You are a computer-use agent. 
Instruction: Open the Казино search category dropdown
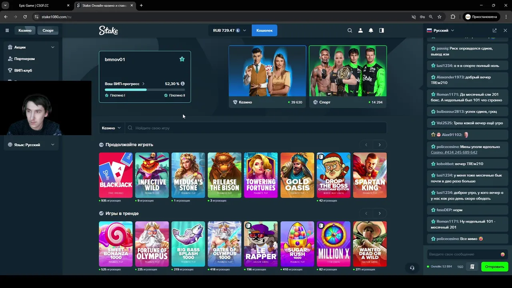pyautogui.click(x=111, y=128)
